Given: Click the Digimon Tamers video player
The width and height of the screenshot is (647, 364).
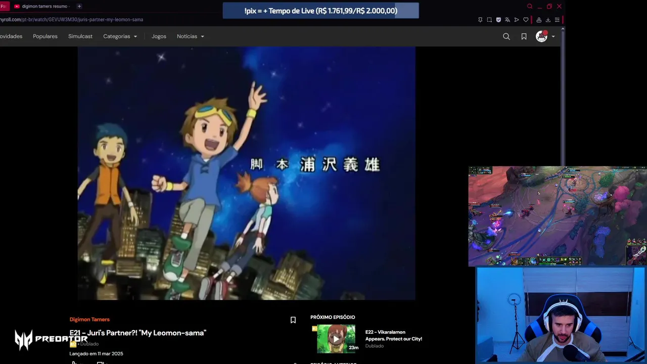Looking at the screenshot, I should [x=247, y=173].
